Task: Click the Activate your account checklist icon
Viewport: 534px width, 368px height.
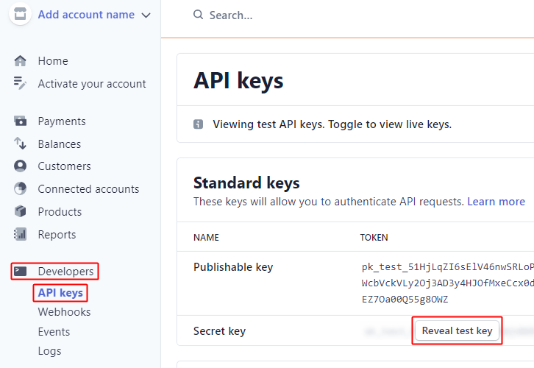Action: [x=20, y=83]
